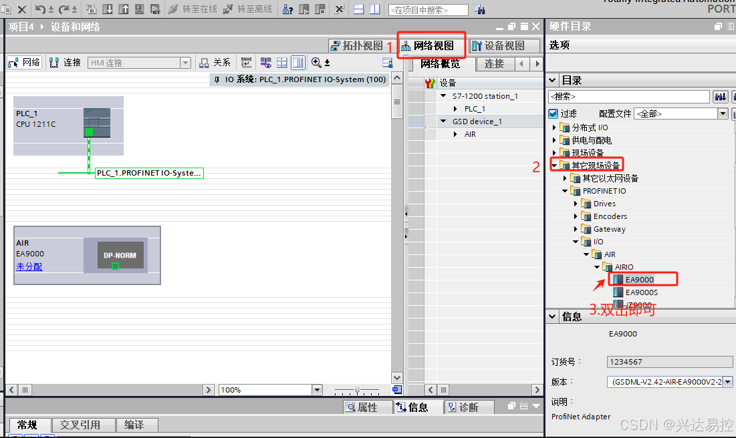Click the Start runtime RT icon
The image size is (736, 438).
pos(155,9)
